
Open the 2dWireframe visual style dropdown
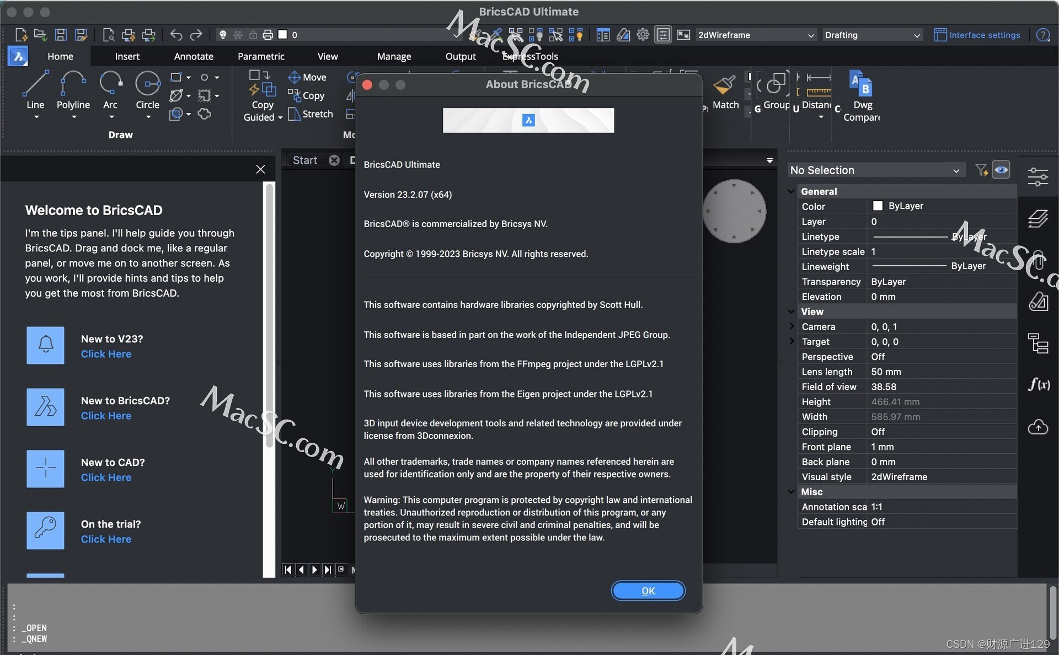(756, 35)
